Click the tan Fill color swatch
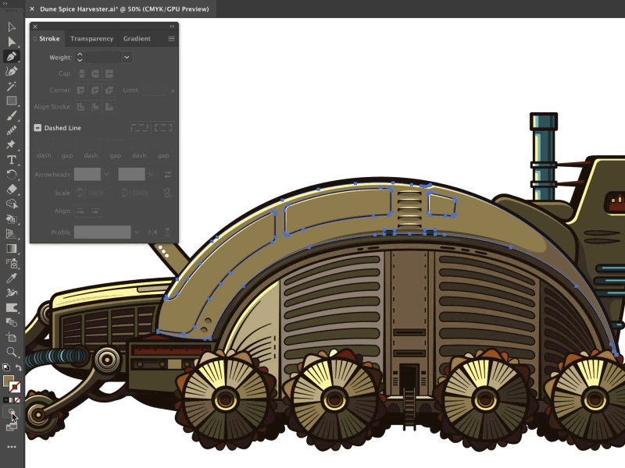The width and height of the screenshot is (625, 468). pyautogui.click(x=9, y=381)
